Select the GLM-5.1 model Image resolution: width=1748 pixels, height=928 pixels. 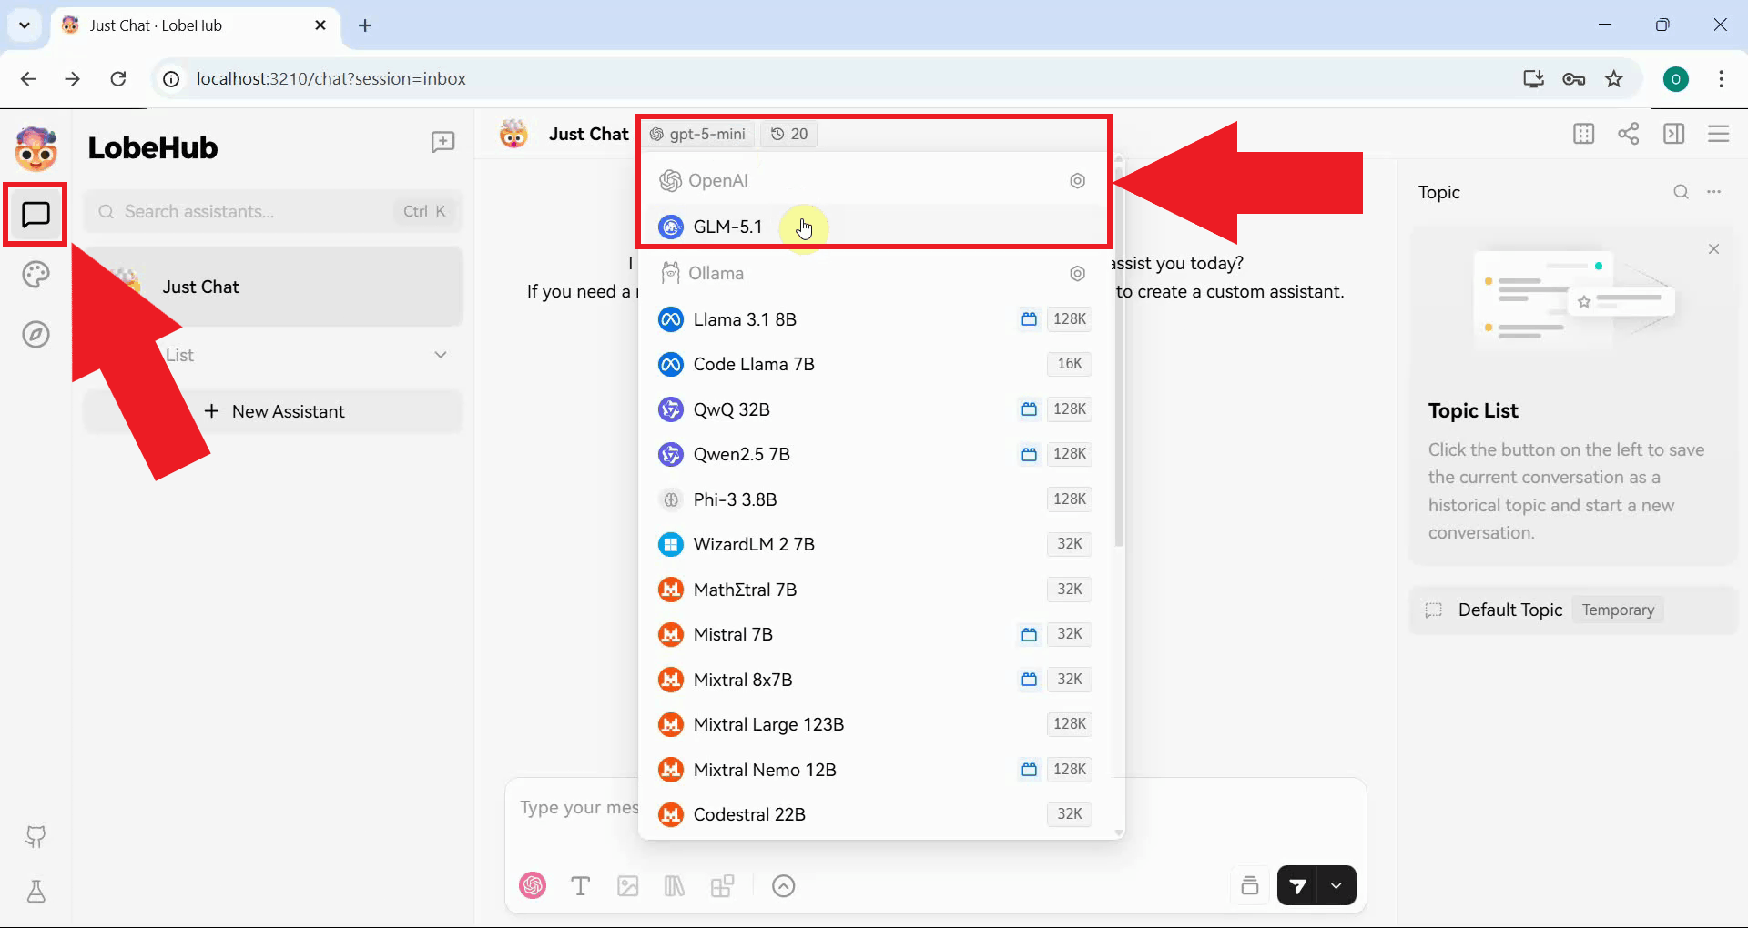click(727, 227)
